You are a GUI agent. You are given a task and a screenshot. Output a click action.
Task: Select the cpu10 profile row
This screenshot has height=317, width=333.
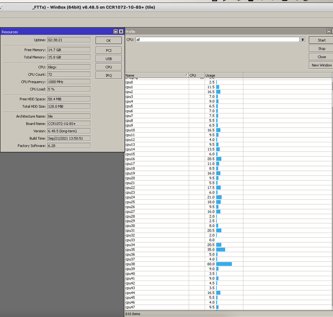[228, 130]
